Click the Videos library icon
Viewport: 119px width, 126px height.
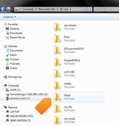coord(8,68)
